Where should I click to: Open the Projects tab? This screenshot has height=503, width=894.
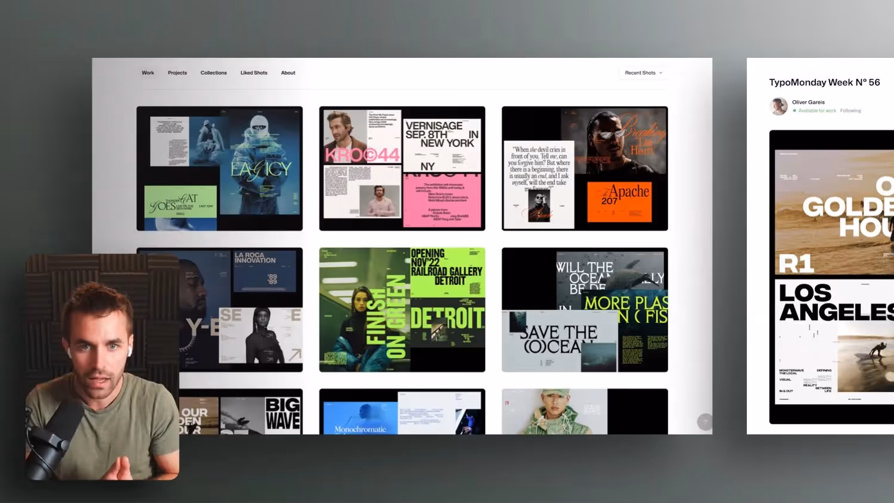[177, 73]
